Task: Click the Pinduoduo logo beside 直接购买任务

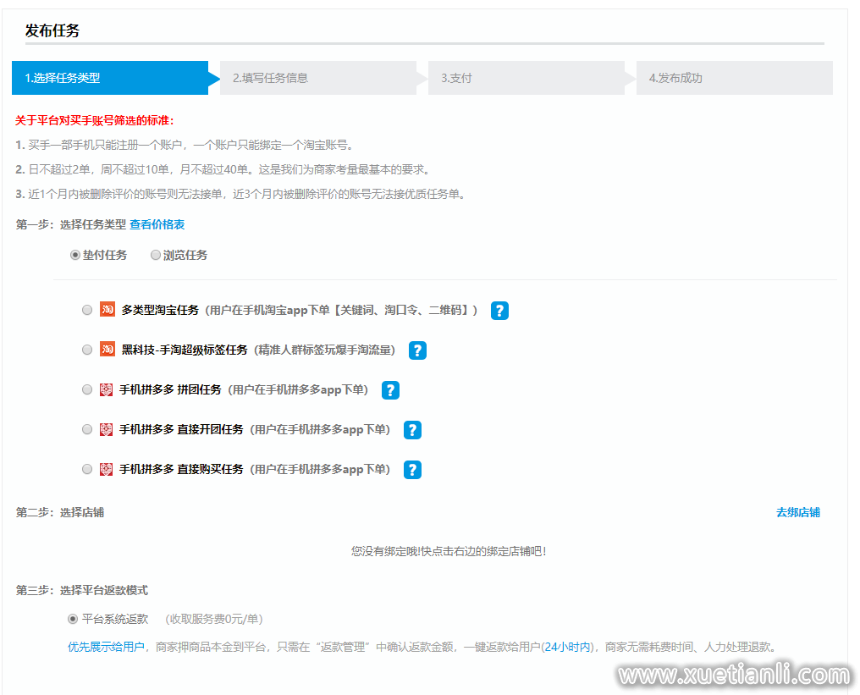Action: [x=106, y=468]
